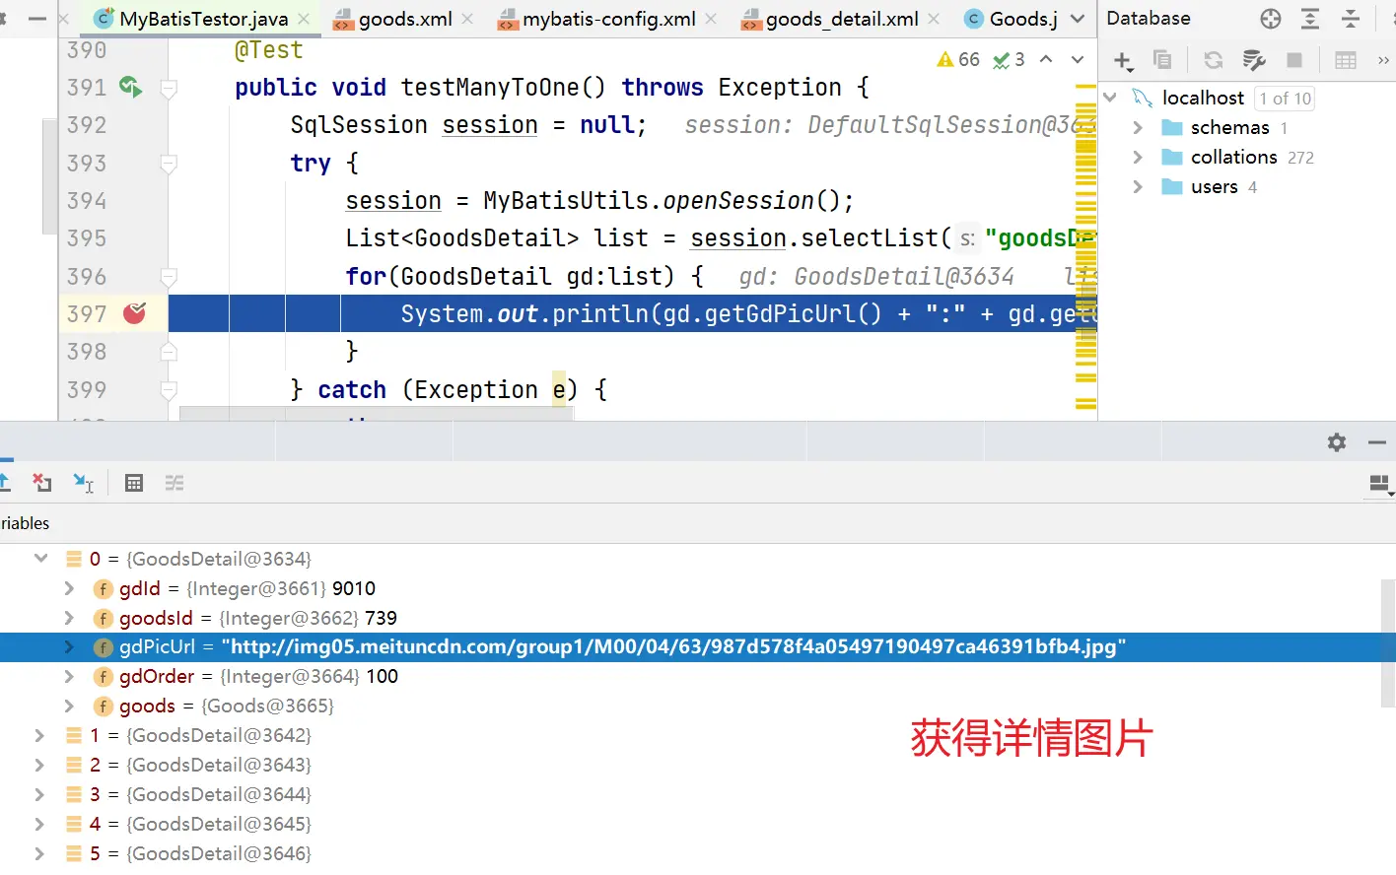Open Evaluate Expression calculator icon
Screen dimensions: 1396x875
coord(134,483)
